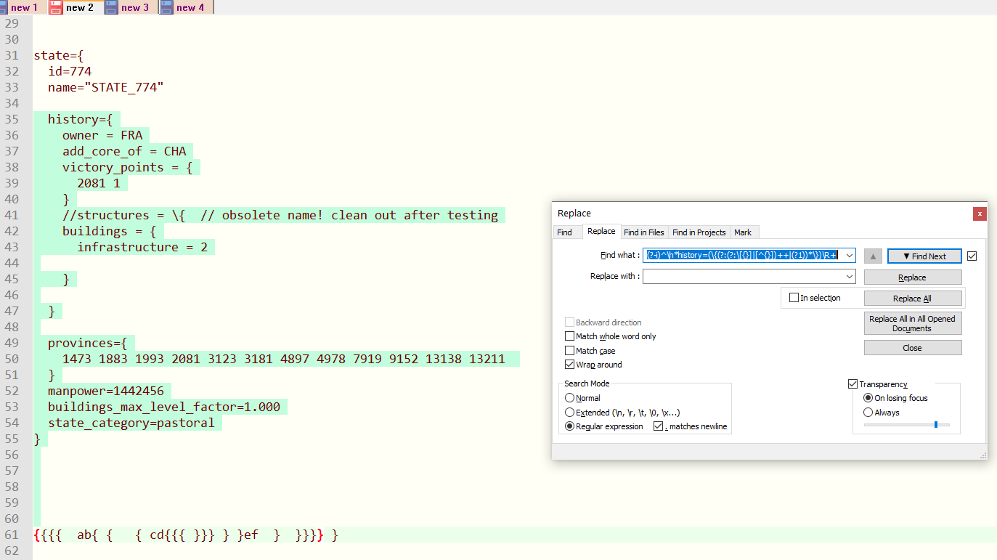Click 'owner = FRA' on line 36
This screenshot has width=997, height=560.
[102, 135]
